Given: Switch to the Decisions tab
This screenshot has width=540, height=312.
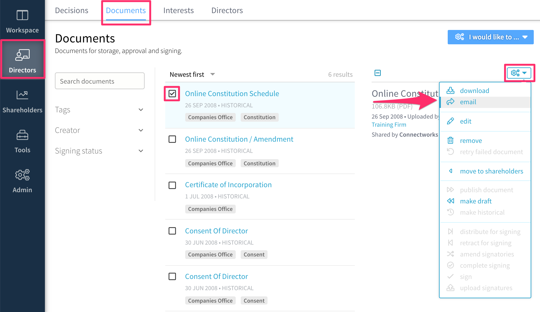Looking at the screenshot, I should 72,11.
